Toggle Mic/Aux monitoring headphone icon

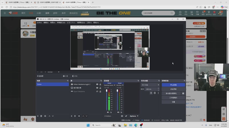tap(121, 112)
